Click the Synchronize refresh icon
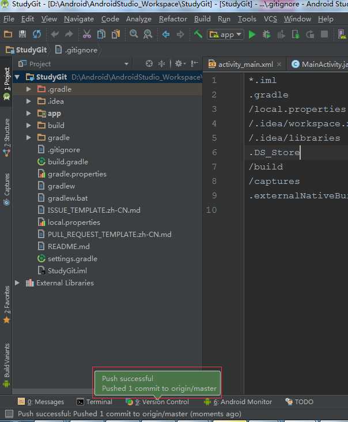This screenshot has width=348, height=422. (x=37, y=34)
